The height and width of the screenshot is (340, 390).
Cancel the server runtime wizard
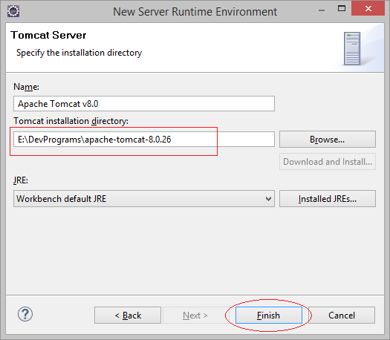[342, 316]
